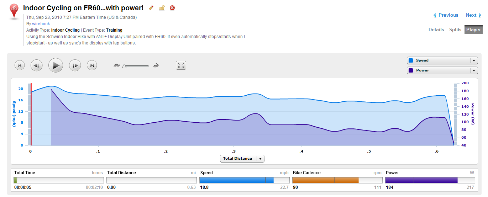
Task: Click the cadence value 90
Action: click(295, 187)
